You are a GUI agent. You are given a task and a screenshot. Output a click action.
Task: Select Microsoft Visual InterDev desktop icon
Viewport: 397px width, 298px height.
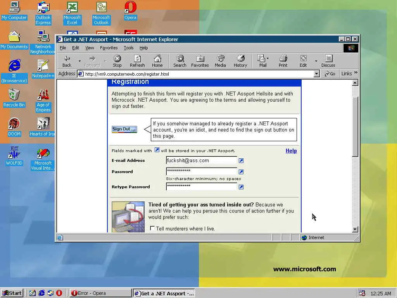pyautogui.click(x=43, y=159)
